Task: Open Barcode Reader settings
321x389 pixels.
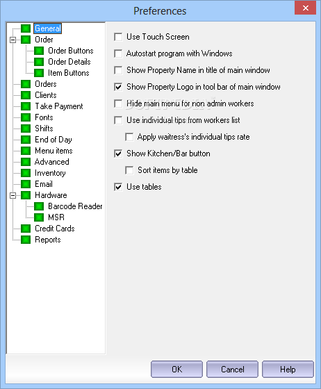Action: (x=75, y=206)
